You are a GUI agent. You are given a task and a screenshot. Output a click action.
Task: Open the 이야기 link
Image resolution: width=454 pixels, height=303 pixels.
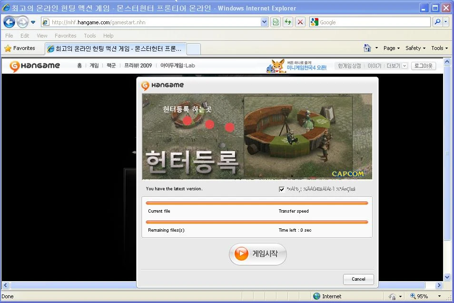(x=375, y=66)
